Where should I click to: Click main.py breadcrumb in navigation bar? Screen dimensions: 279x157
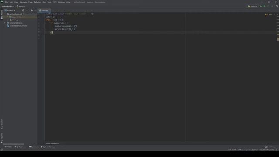[21, 7]
